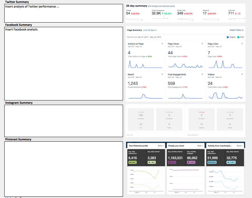The image size is (252, 198).
Task: Click the blue Organic legend swatch
Action: pyautogui.click(x=227, y=37)
